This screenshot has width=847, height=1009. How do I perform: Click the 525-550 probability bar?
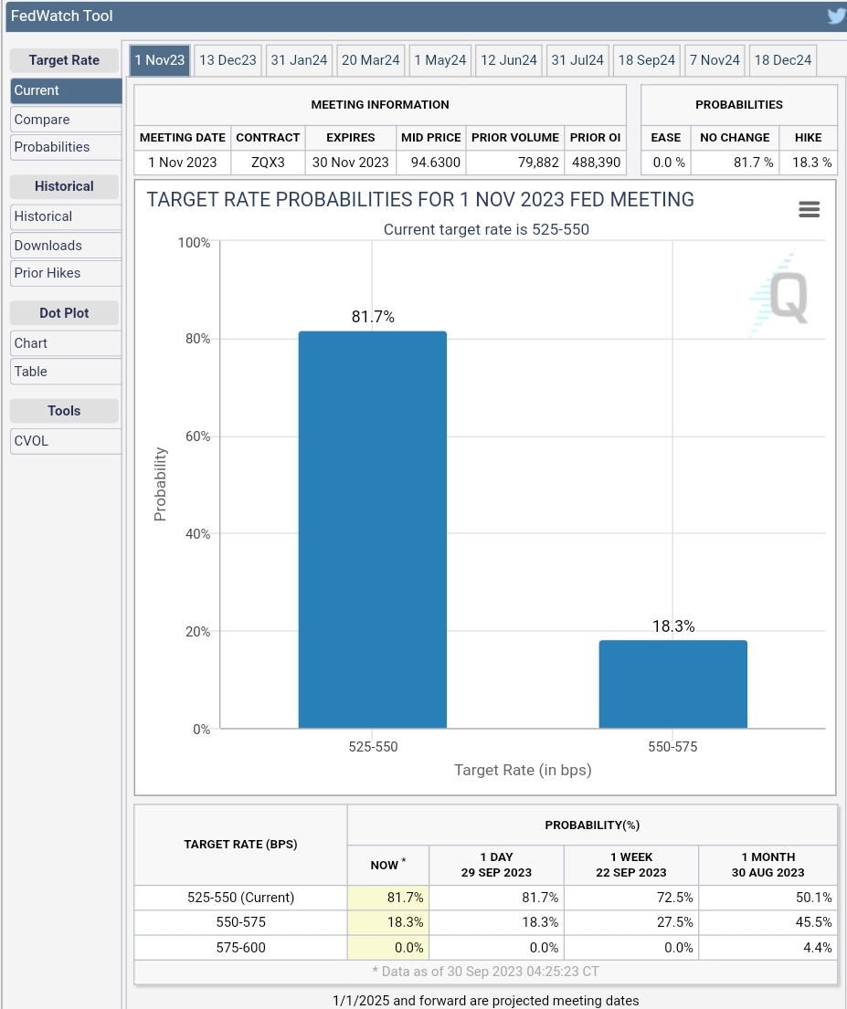(x=372, y=530)
